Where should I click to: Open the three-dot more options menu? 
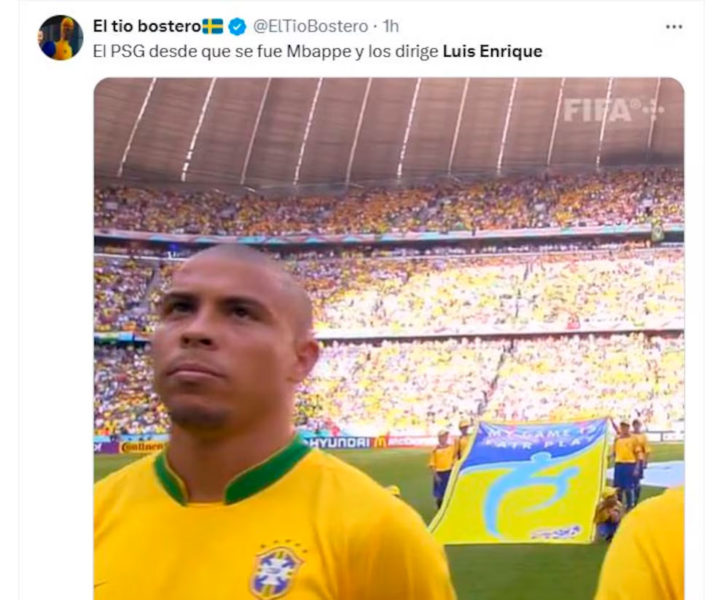pos(673,27)
